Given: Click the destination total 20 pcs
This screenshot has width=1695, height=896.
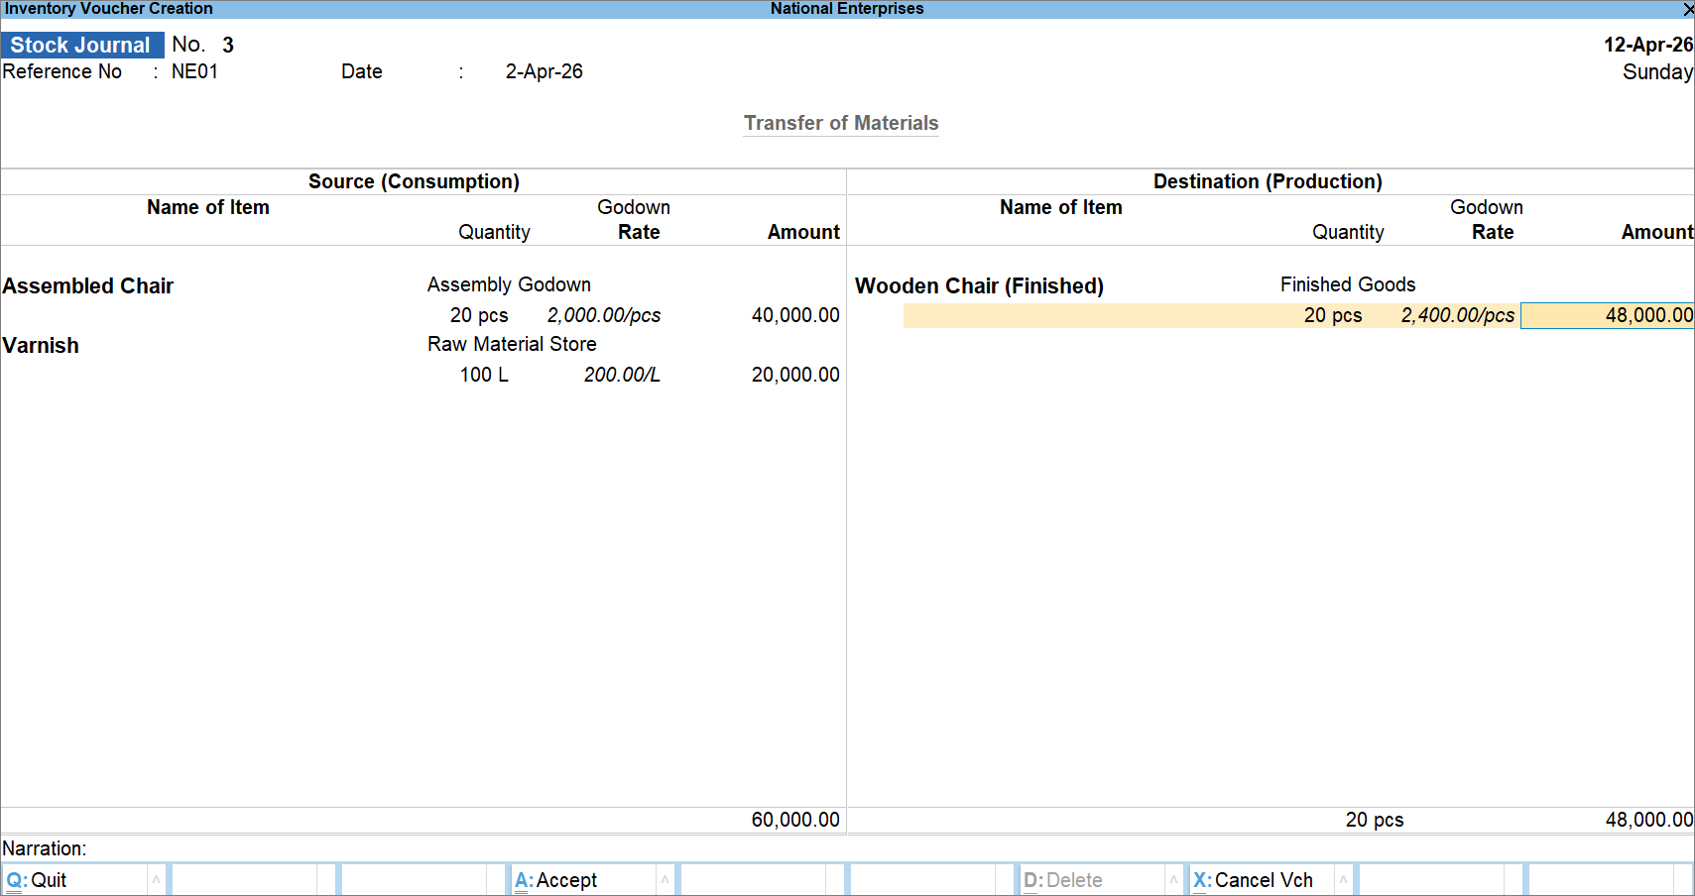Looking at the screenshot, I should coord(1375,820).
